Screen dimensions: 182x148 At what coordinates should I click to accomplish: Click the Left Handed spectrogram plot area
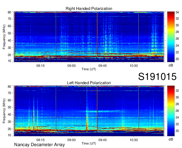pos(89,111)
